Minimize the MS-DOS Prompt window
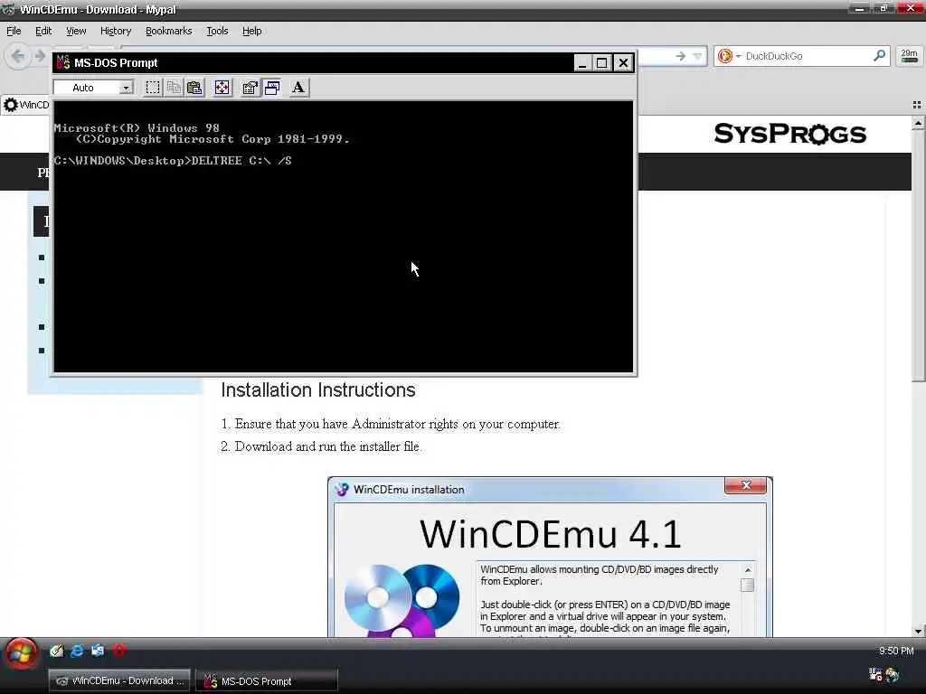Image resolution: width=926 pixels, height=694 pixels. pos(582,62)
